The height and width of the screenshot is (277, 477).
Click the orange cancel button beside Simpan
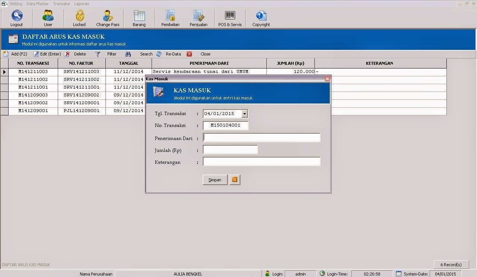pyautogui.click(x=235, y=180)
